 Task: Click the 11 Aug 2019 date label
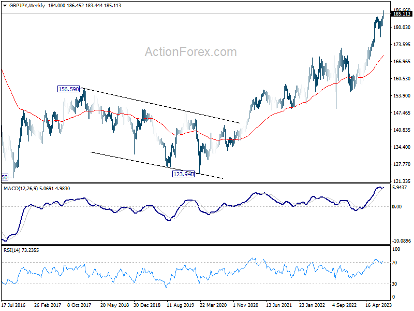[x=180, y=305]
